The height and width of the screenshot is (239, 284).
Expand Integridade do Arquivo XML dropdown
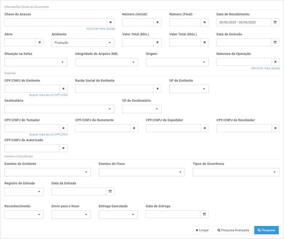(x=107, y=62)
